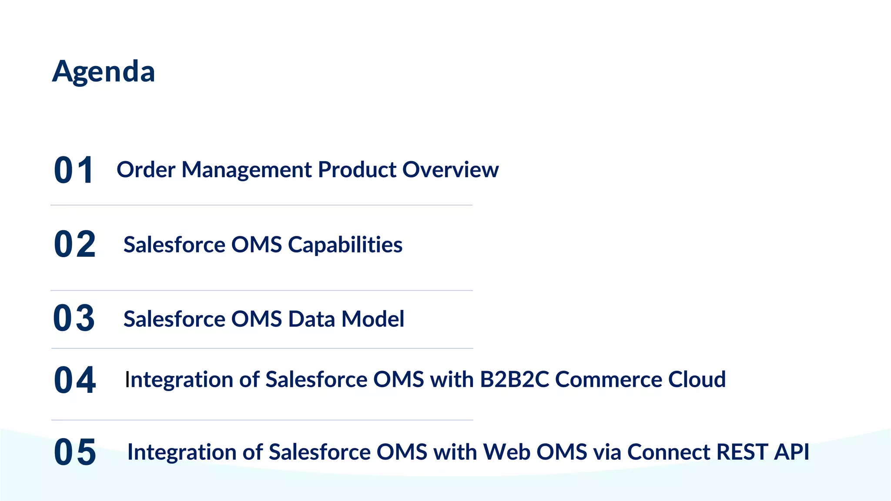Screen dimensions: 891x501
Task: Click the Agenda slide title
Action: pyautogui.click(x=104, y=71)
